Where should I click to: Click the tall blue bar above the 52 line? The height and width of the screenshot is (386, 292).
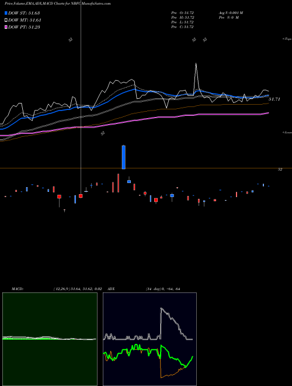124,157
